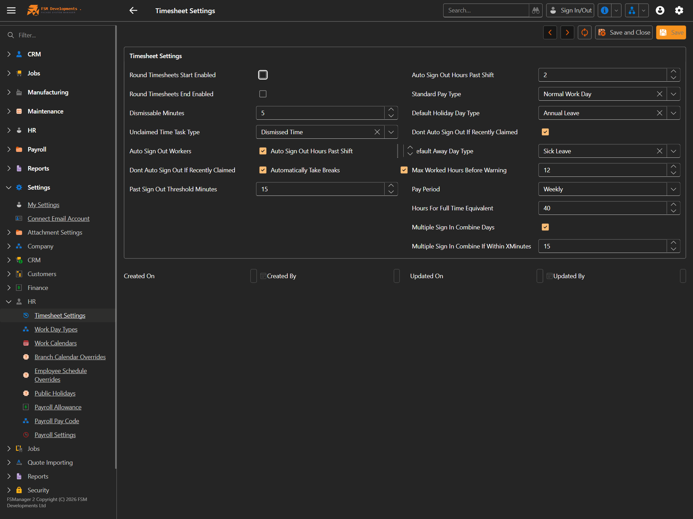Open the blue info icon
693x519 pixels.
(605, 10)
